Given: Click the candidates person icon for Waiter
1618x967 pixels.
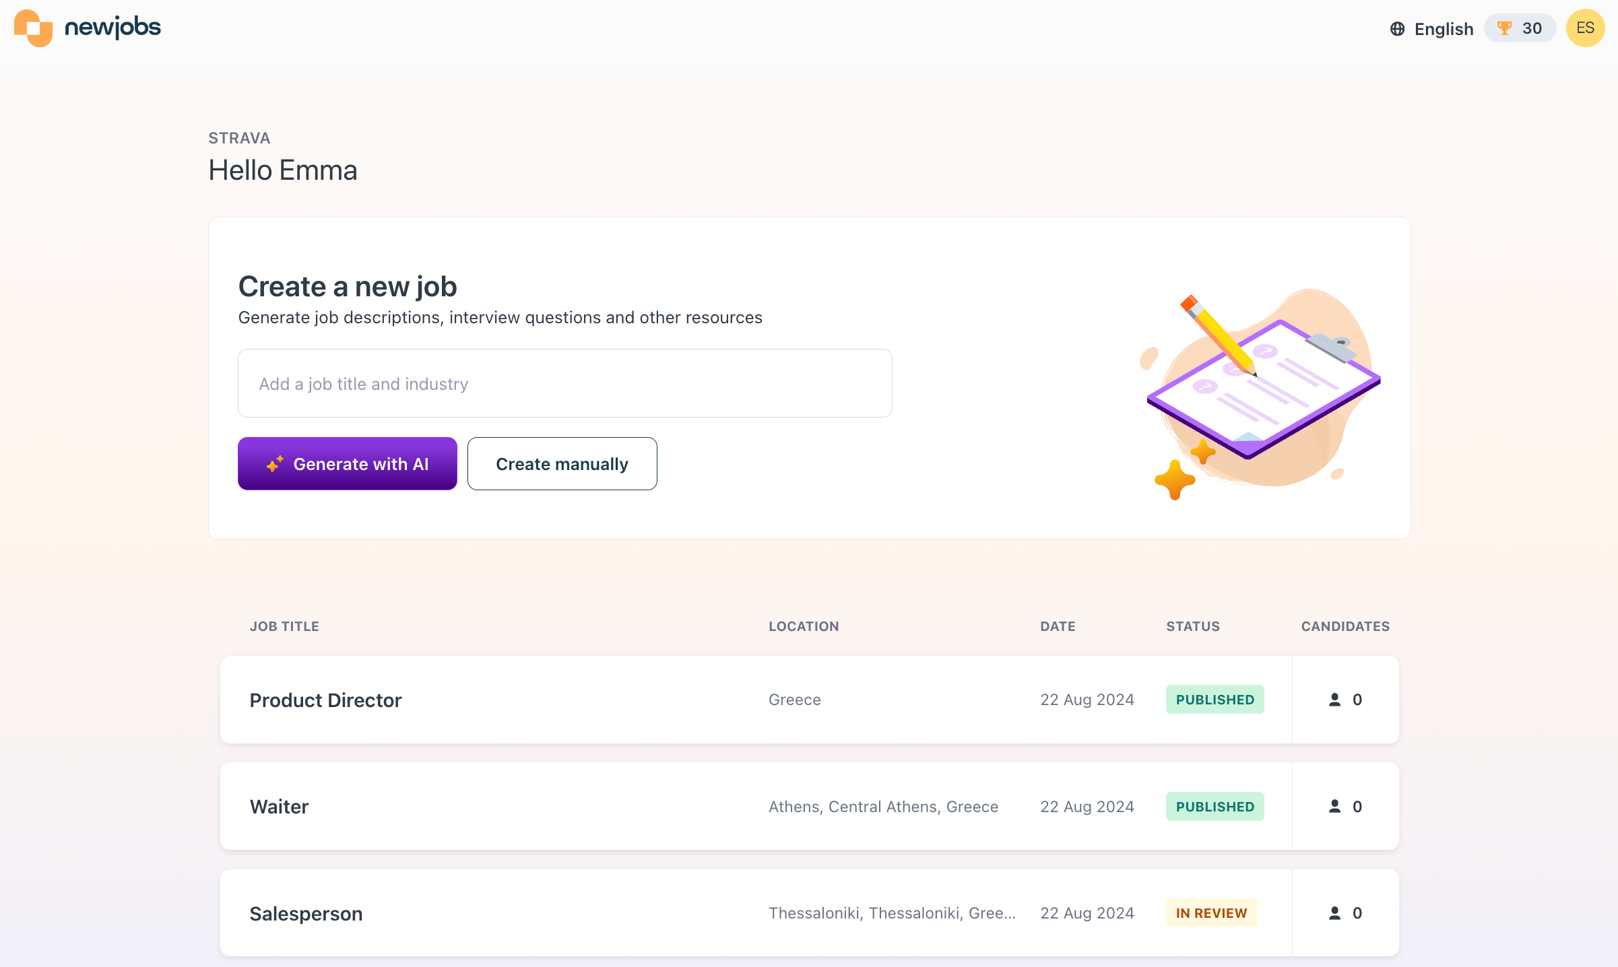Looking at the screenshot, I should point(1334,806).
